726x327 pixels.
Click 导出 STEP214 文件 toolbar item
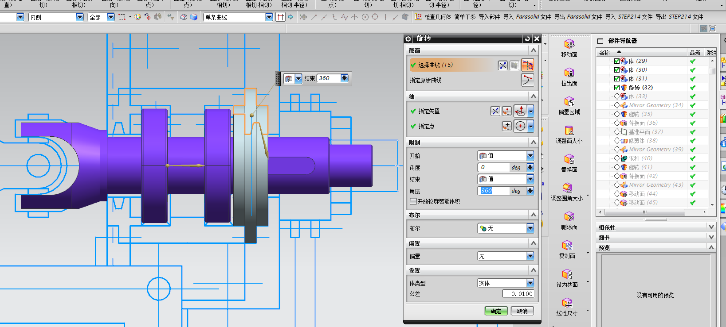click(x=679, y=17)
